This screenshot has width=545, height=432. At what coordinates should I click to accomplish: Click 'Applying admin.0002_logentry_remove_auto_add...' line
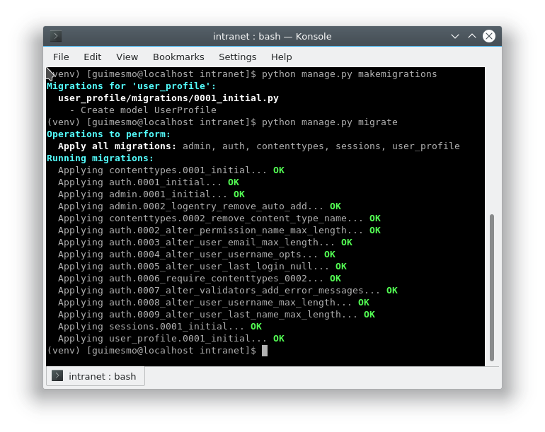click(200, 206)
